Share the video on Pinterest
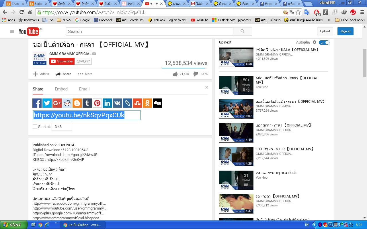This screenshot has height=229, width=367. (97, 103)
